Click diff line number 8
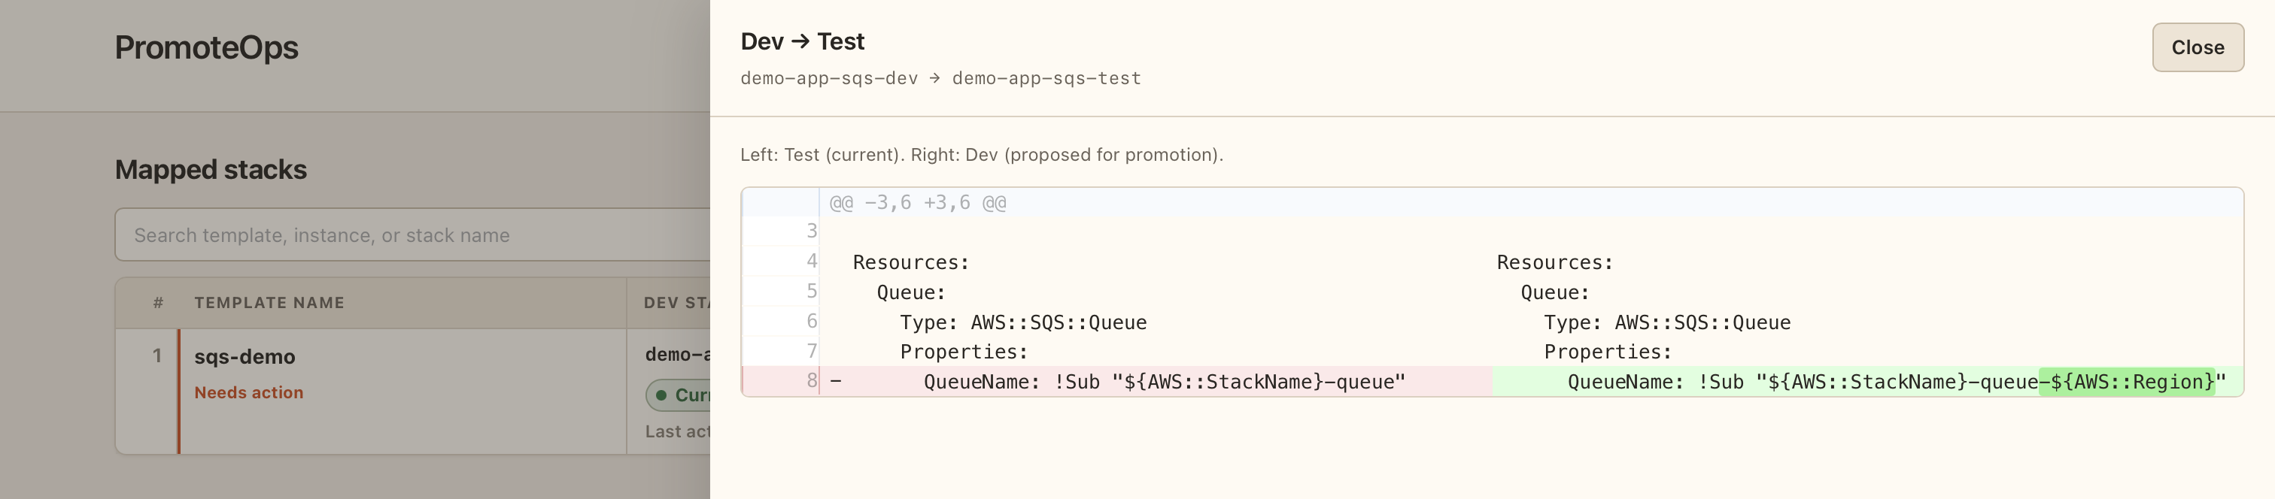The image size is (2275, 499). [x=811, y=381]
